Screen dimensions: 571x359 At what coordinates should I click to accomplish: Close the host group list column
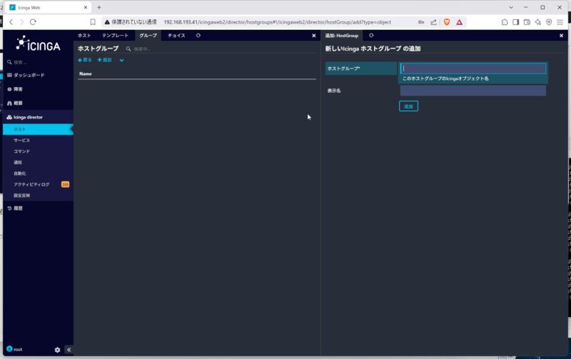click(x=314, y=36)
